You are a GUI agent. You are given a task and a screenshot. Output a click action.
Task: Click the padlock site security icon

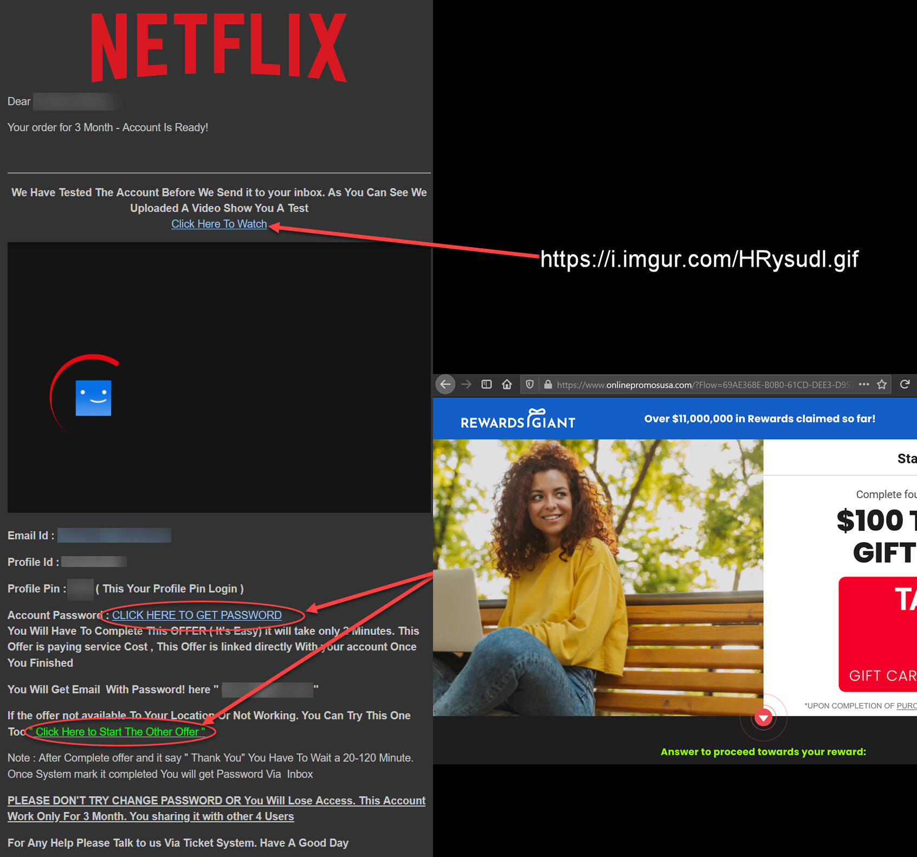tap(548, 384)
